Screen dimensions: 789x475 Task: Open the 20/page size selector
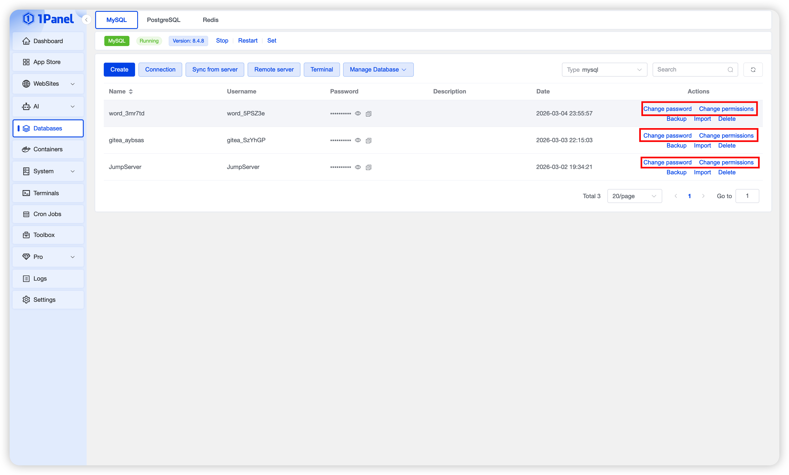pos(634,196)
